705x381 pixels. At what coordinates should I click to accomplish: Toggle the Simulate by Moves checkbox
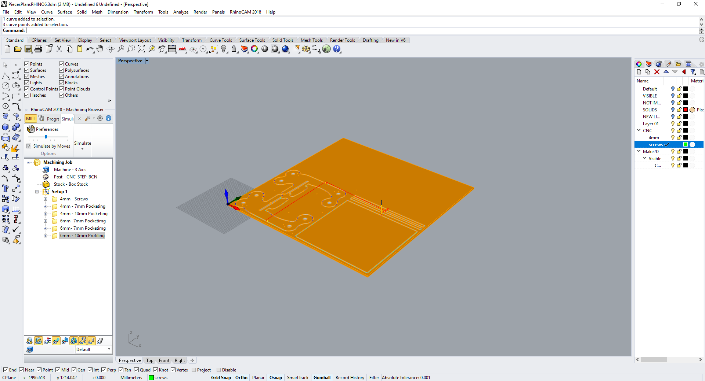click(x=29, y=146)
